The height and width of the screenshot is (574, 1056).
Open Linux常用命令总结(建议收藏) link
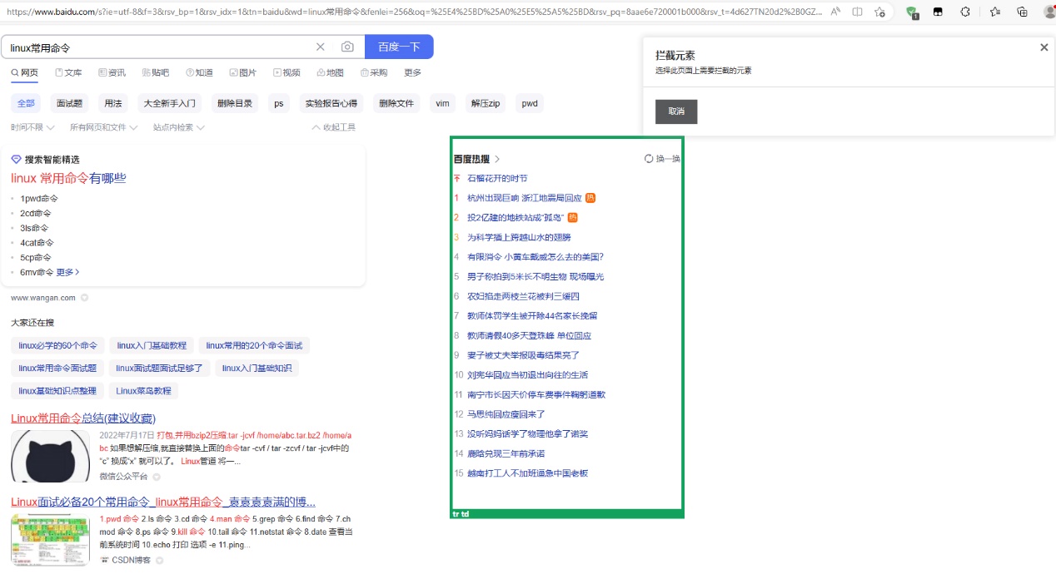pyautogui.click(x=83, y=418)
